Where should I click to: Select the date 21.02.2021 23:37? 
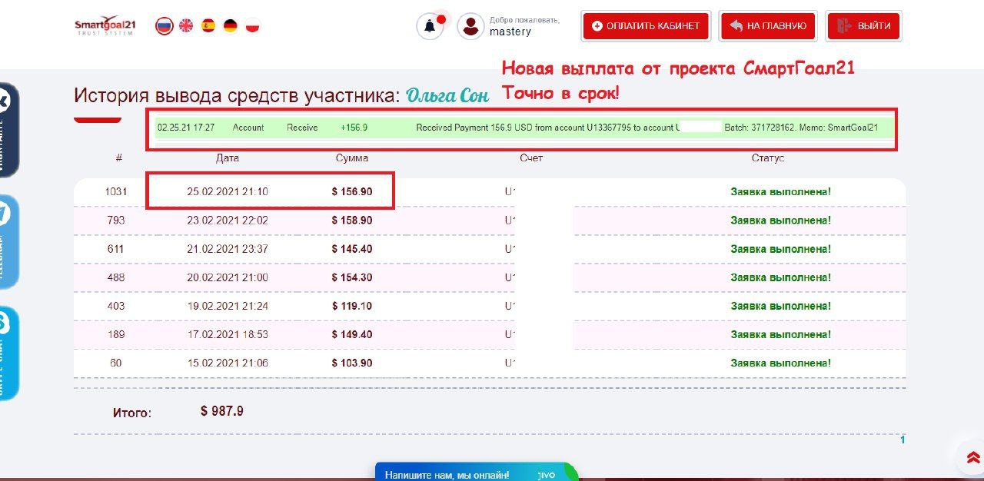point(228,249)
